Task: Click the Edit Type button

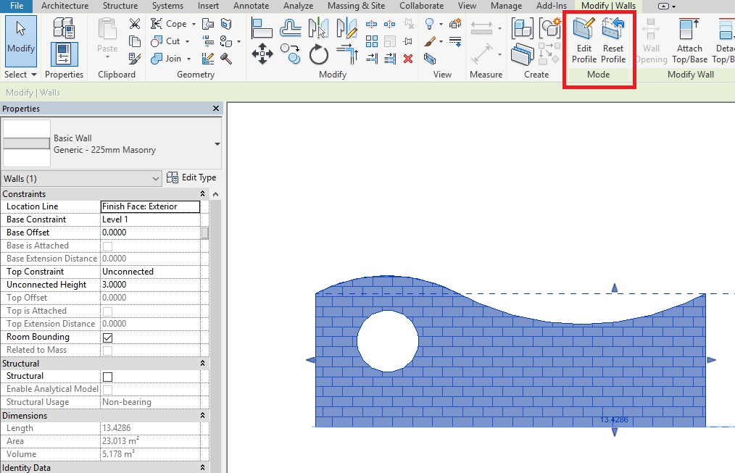Action: pos(191,177)
